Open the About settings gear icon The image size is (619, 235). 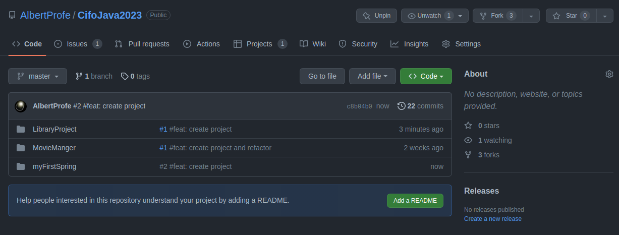click(x=609, y=74)
